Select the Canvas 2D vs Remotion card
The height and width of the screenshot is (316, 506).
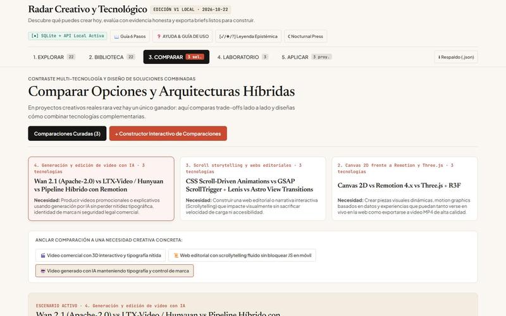click(405, 188)
